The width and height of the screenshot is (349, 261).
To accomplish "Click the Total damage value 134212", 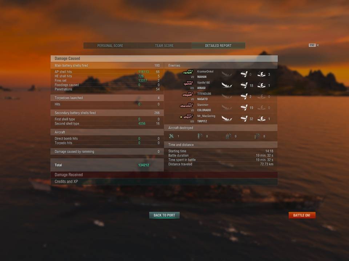I will pos(144,165).
